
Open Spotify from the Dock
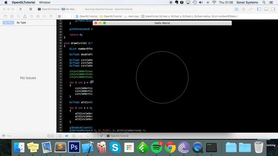coord(156,147)
